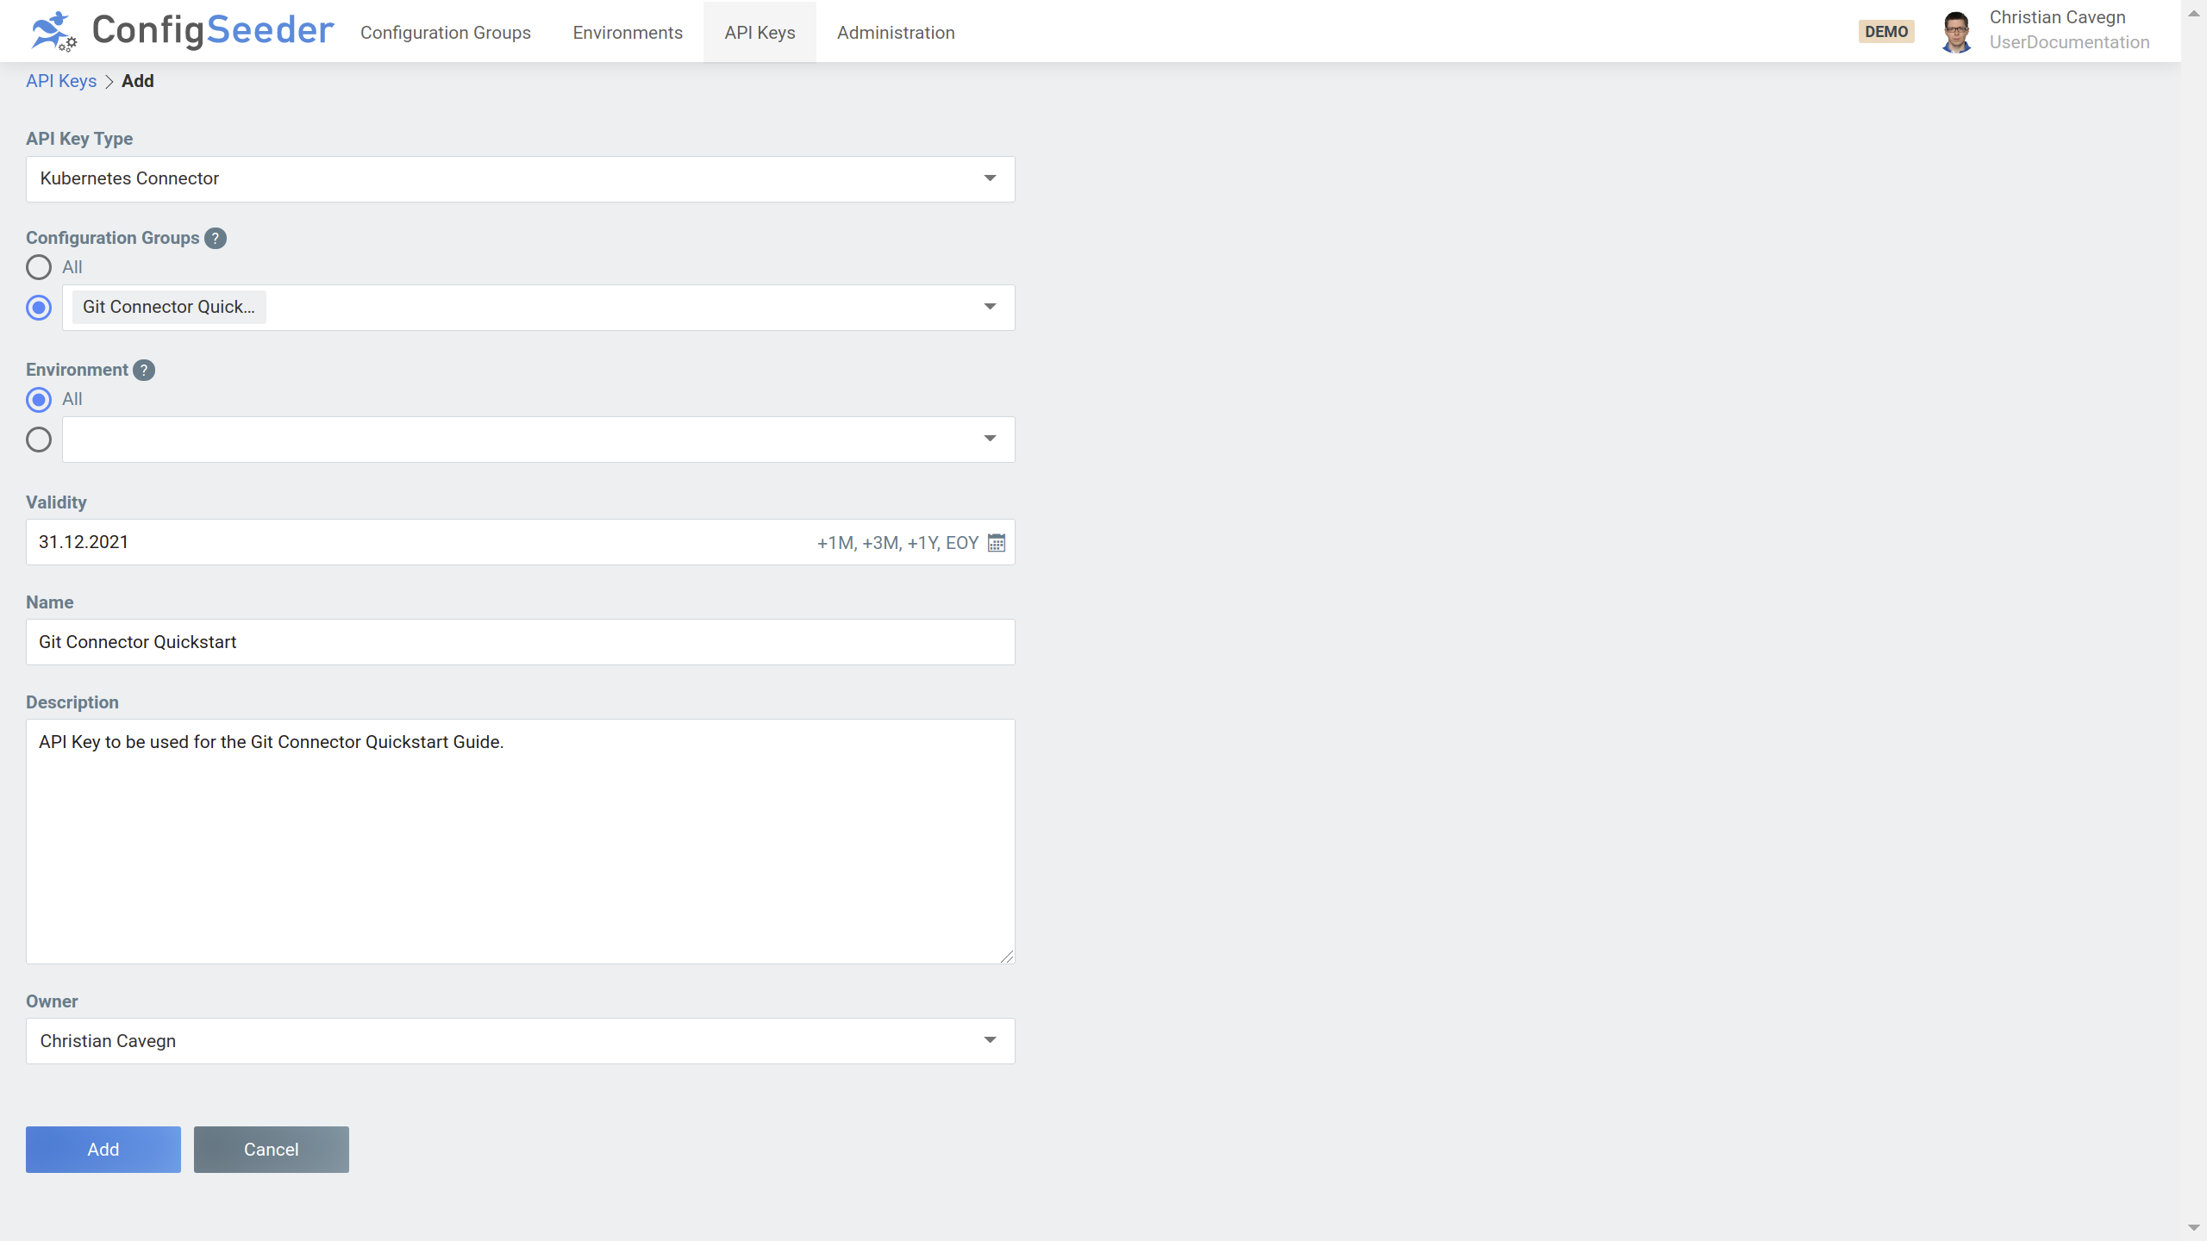2207x1241 pixels.
Task: Click the +1Y validity shortcut
Action: coord(923,542)
